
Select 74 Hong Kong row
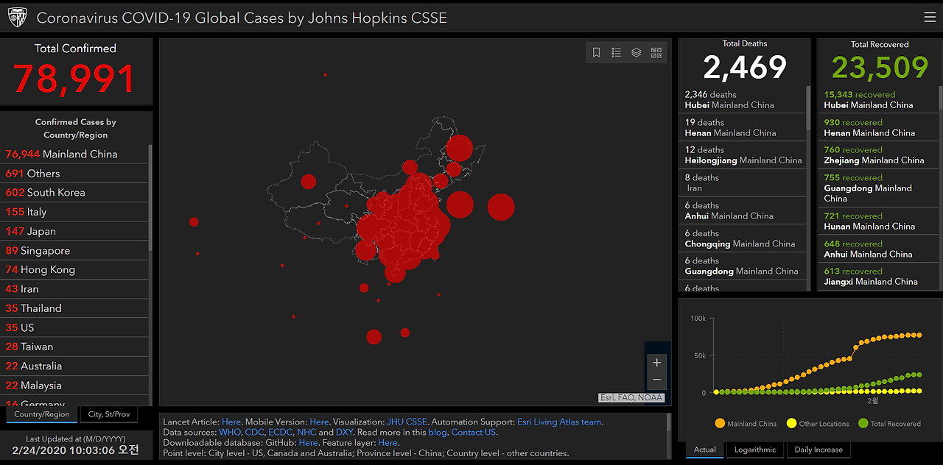point(74,269)
